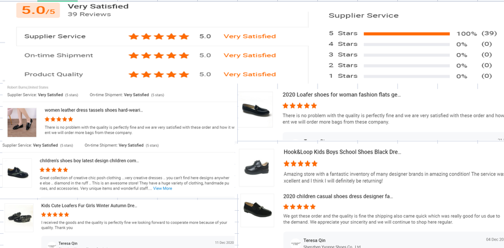This screenshot has width=504, height=248.
Task: Click the "39 Reviews" count text
Action: click(89, 14)
